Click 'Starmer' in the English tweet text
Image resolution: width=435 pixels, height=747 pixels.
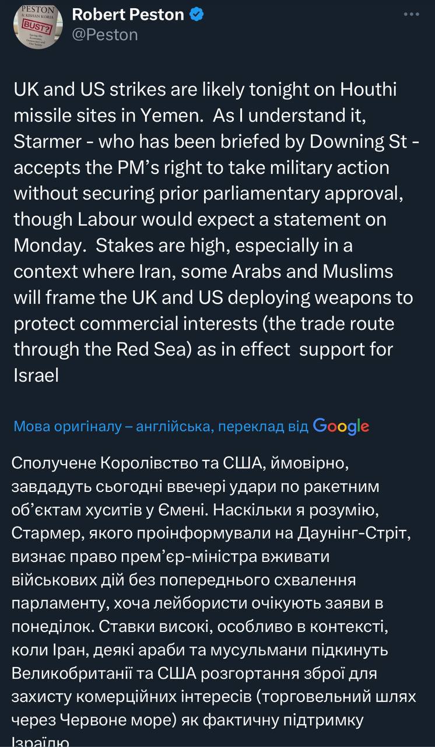(48, 142)
